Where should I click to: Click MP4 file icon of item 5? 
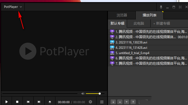pos(112,53)
